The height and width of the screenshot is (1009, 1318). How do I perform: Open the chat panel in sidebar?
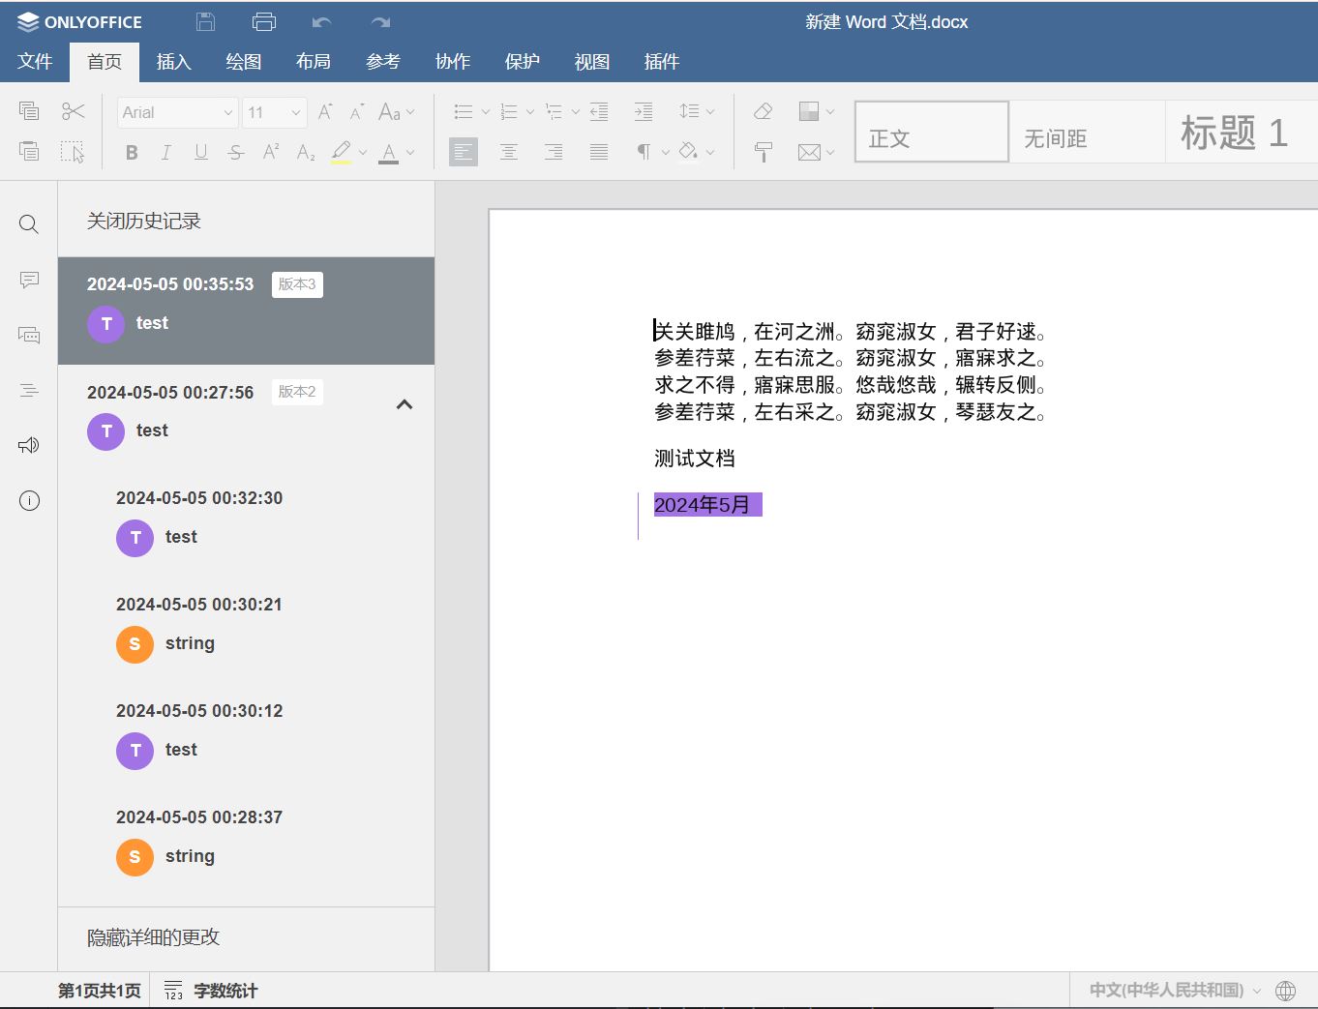(x=29, y=335)
